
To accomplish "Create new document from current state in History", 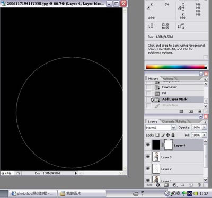I will [181, 111].
